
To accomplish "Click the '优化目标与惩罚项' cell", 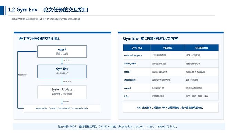I will [x=201, y=88].
